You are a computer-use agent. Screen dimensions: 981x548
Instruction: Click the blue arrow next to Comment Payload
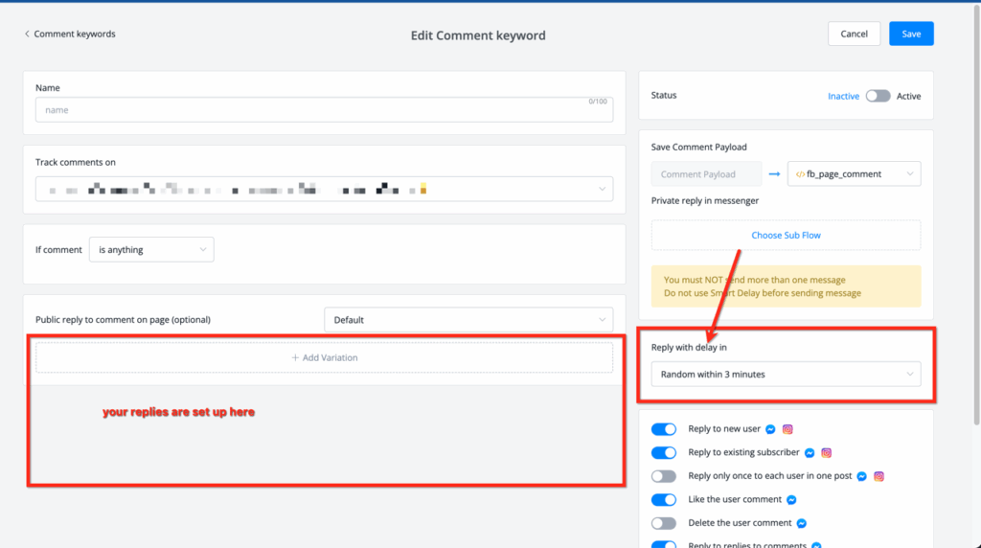pyautogui.click(x=774, y=174)
